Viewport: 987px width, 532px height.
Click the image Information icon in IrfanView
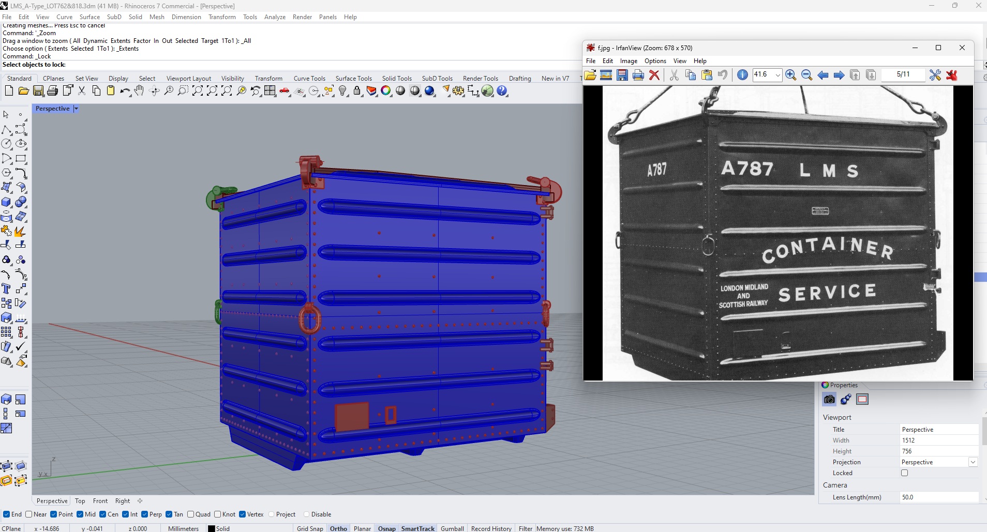click(x=742, y=75)
